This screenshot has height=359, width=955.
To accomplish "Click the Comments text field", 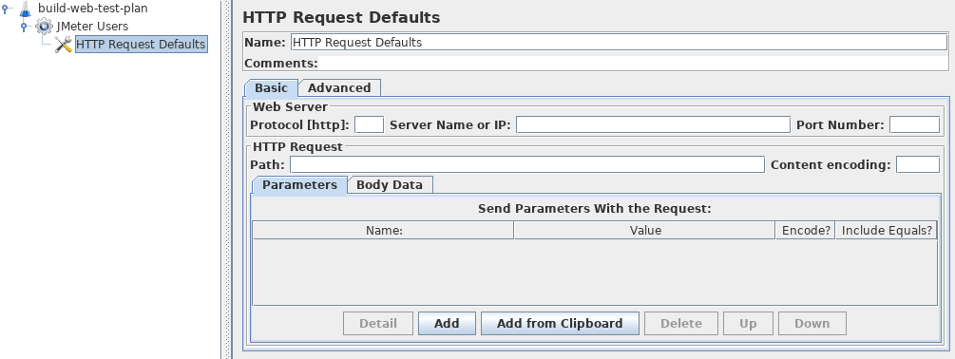I will [x=634, y=64].
